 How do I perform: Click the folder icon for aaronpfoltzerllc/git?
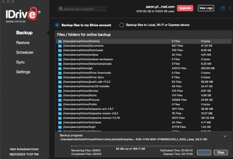coord(60,127)
